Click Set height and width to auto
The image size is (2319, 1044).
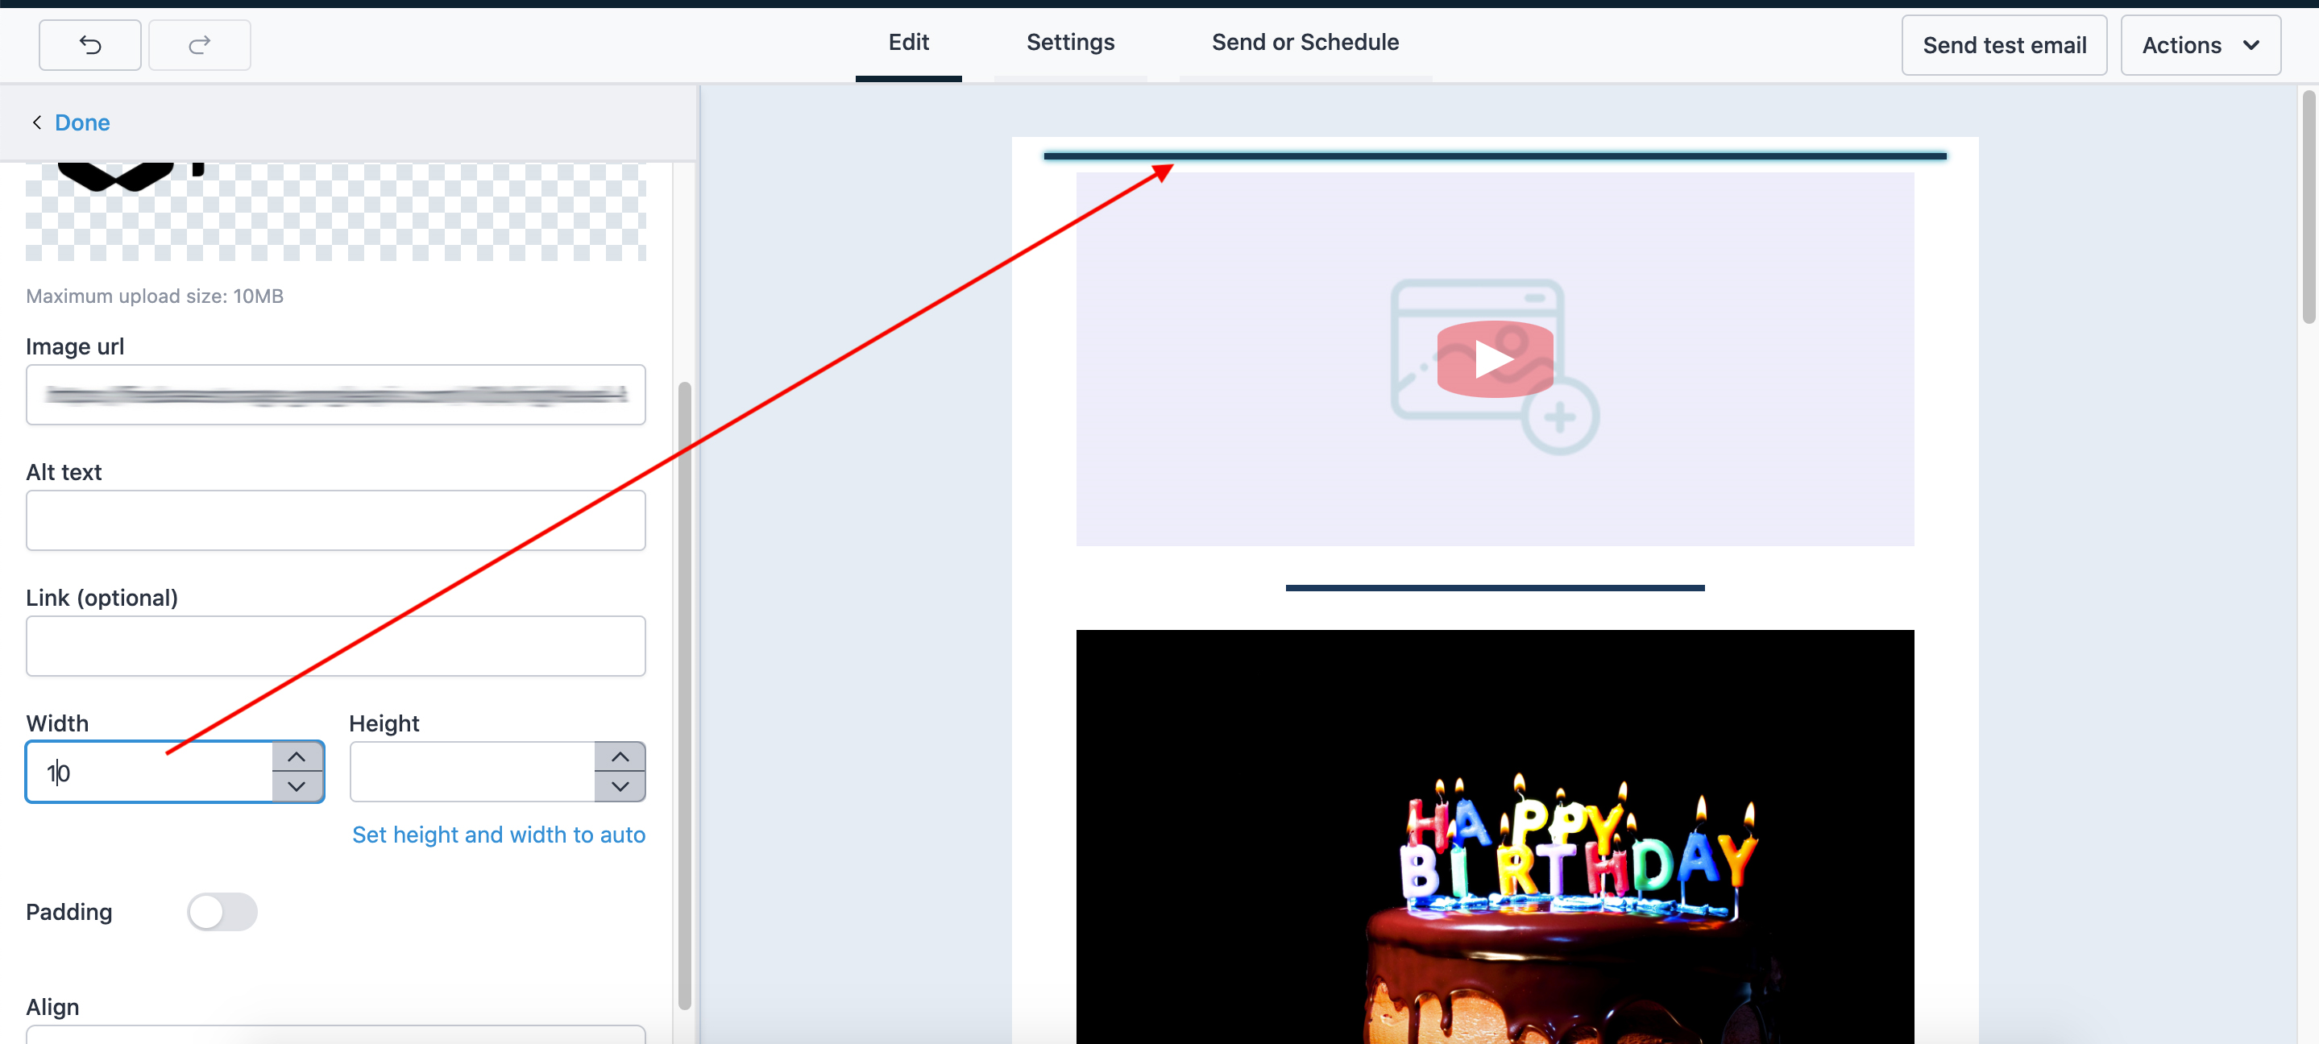[498, 835]
